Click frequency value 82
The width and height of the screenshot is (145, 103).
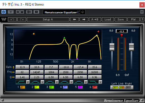[22, 72]
